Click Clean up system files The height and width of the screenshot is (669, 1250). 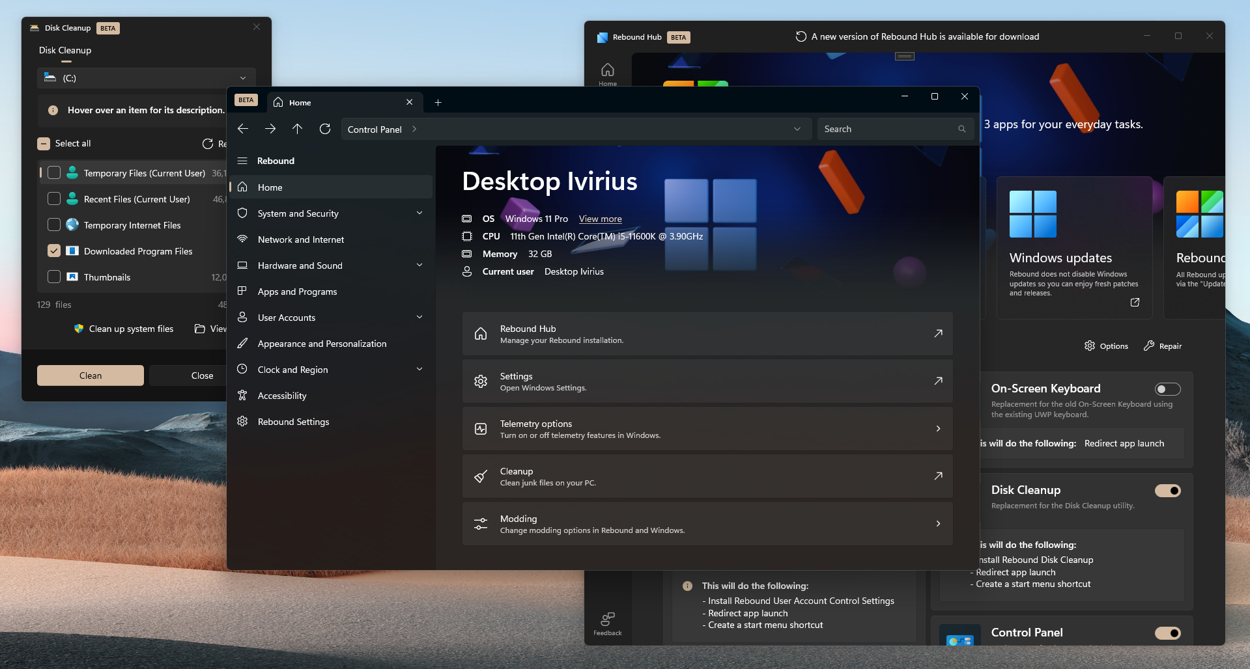click(124, 329)
